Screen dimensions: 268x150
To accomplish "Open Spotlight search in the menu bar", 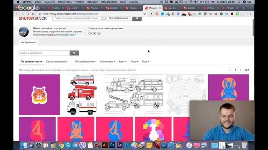I will [x=239, y=2].
